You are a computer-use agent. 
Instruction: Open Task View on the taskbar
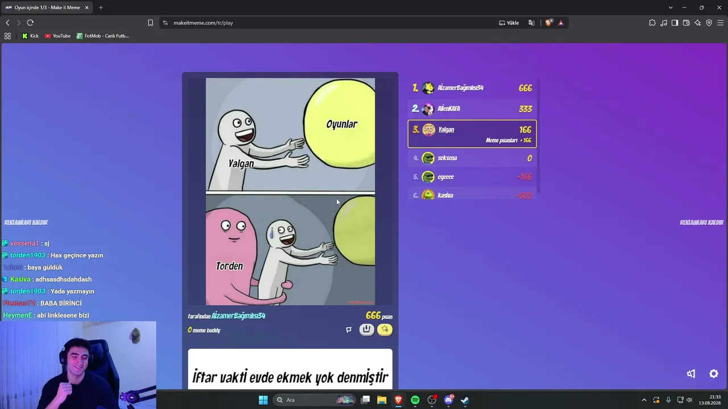tap(366, 400)
